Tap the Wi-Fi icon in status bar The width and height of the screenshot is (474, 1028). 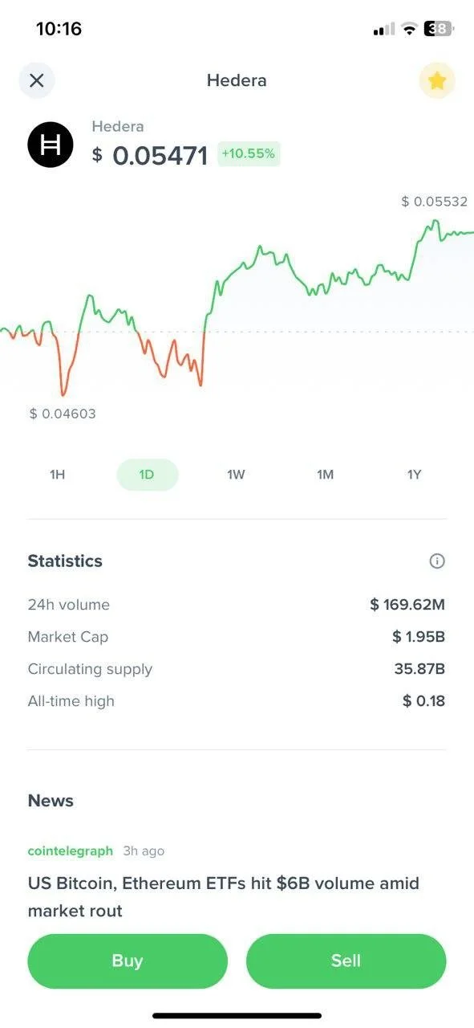pos(410,29)
